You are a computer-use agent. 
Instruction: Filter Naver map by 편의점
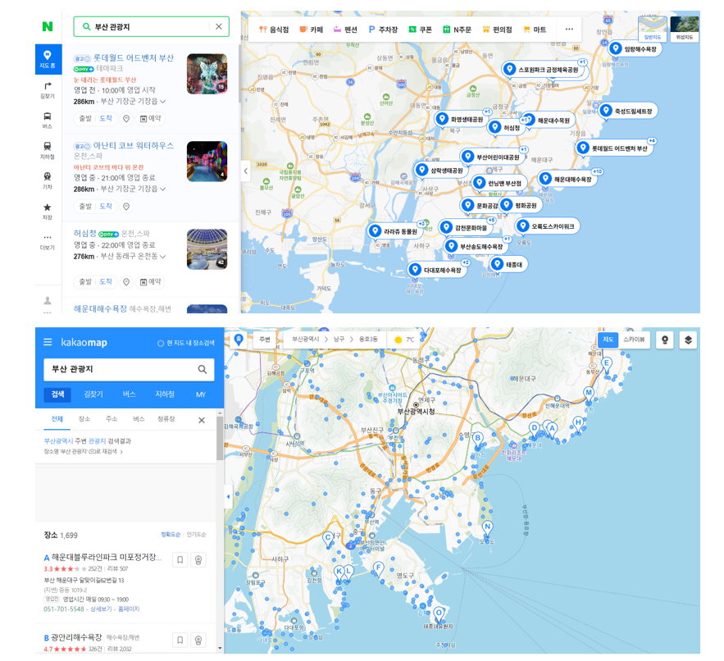coord(497,30)
